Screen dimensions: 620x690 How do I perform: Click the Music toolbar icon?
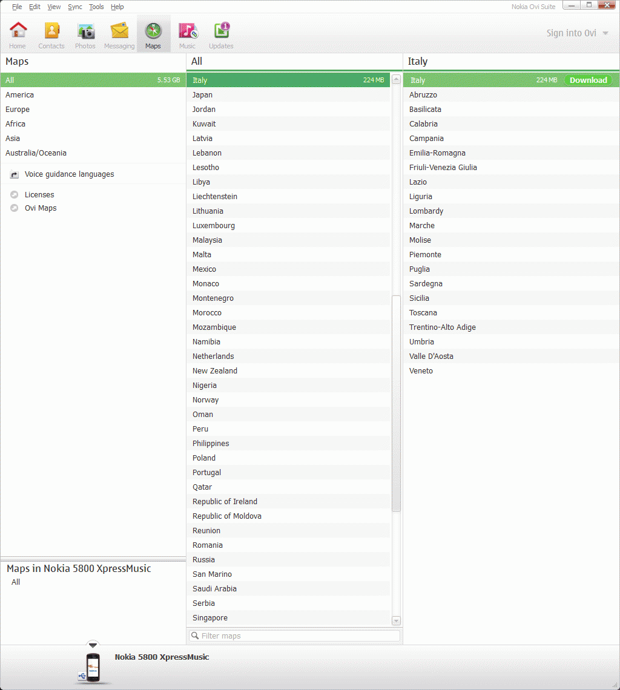pos(187,30)
